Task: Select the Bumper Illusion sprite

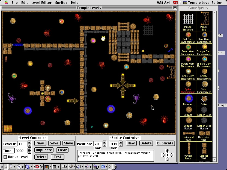Action: coord(188,122)
